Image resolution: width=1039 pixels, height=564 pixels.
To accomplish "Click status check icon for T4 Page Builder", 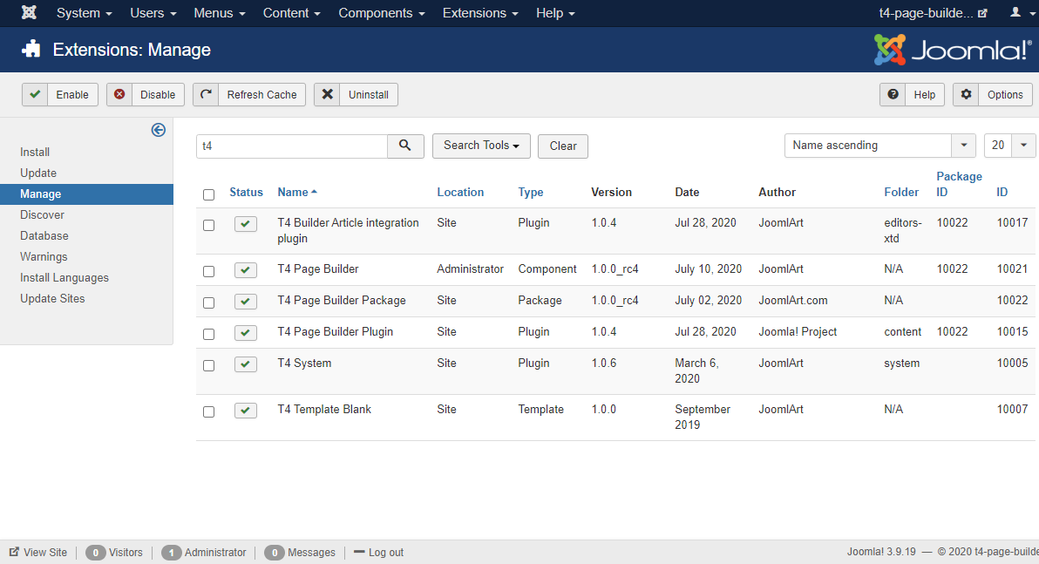I will pyautogui.click(x=246, y=270).
